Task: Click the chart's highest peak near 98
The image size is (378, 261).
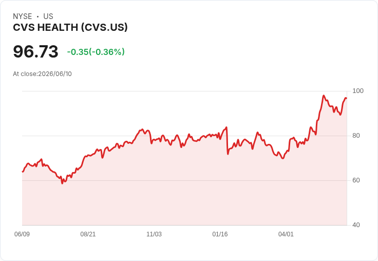Action: pyautogui.click(x=324, y=96)
